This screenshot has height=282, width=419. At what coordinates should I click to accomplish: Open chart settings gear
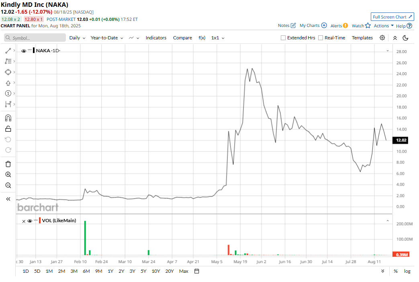tap(382, 38)
